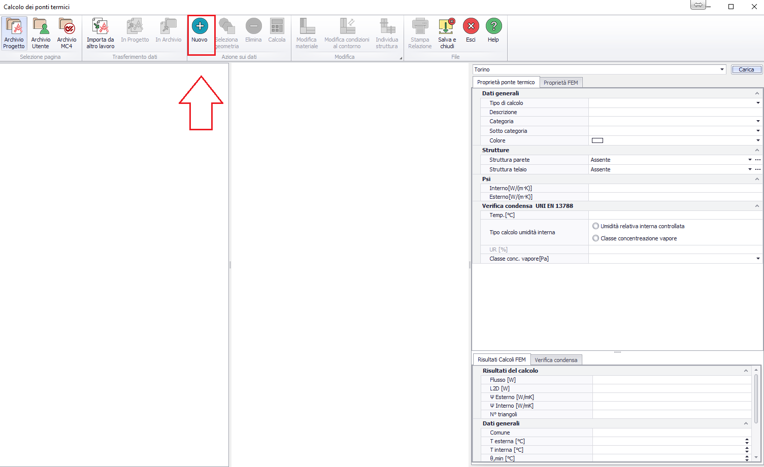Screen dimensions: 764x467
Task: Click the Colore white swatch
Action: tap(597, 140)
